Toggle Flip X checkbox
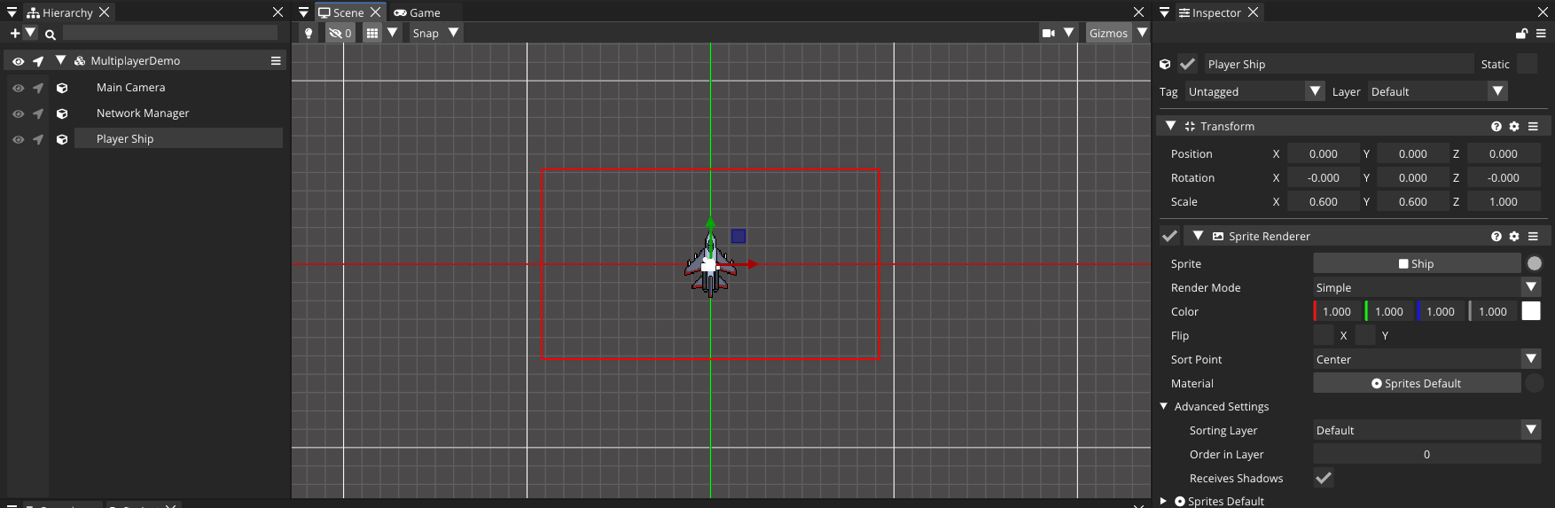 pos(1324,335)
